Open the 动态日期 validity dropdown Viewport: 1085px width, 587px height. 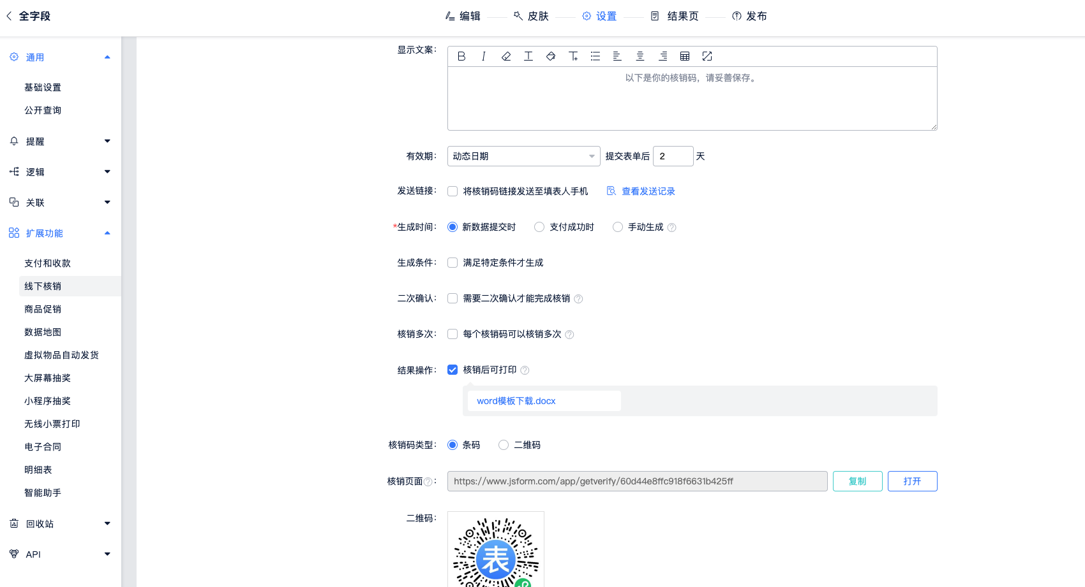point(523,156)
